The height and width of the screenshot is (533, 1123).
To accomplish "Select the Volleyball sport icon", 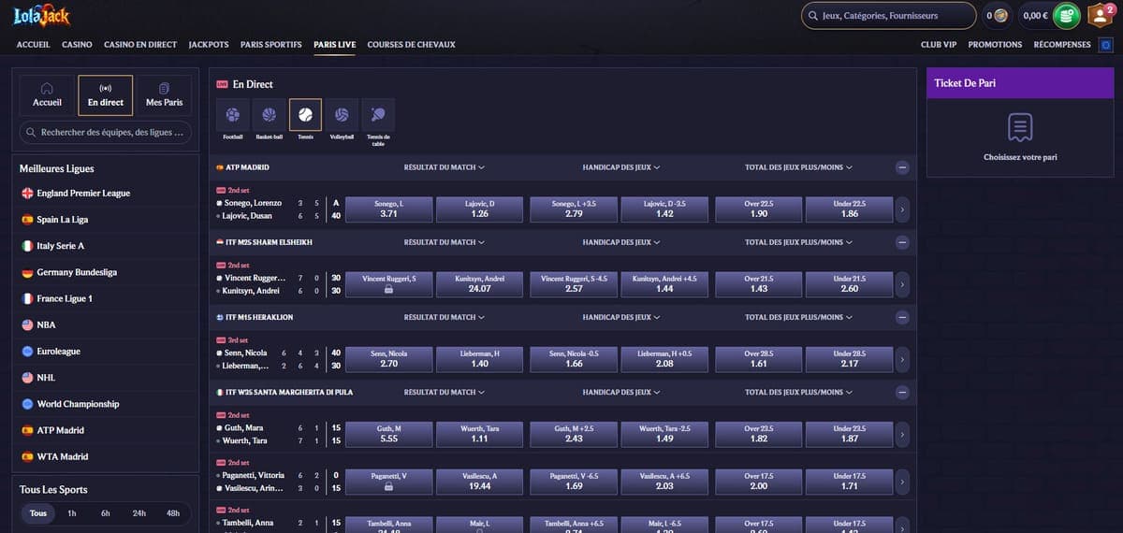I will 342,115.
